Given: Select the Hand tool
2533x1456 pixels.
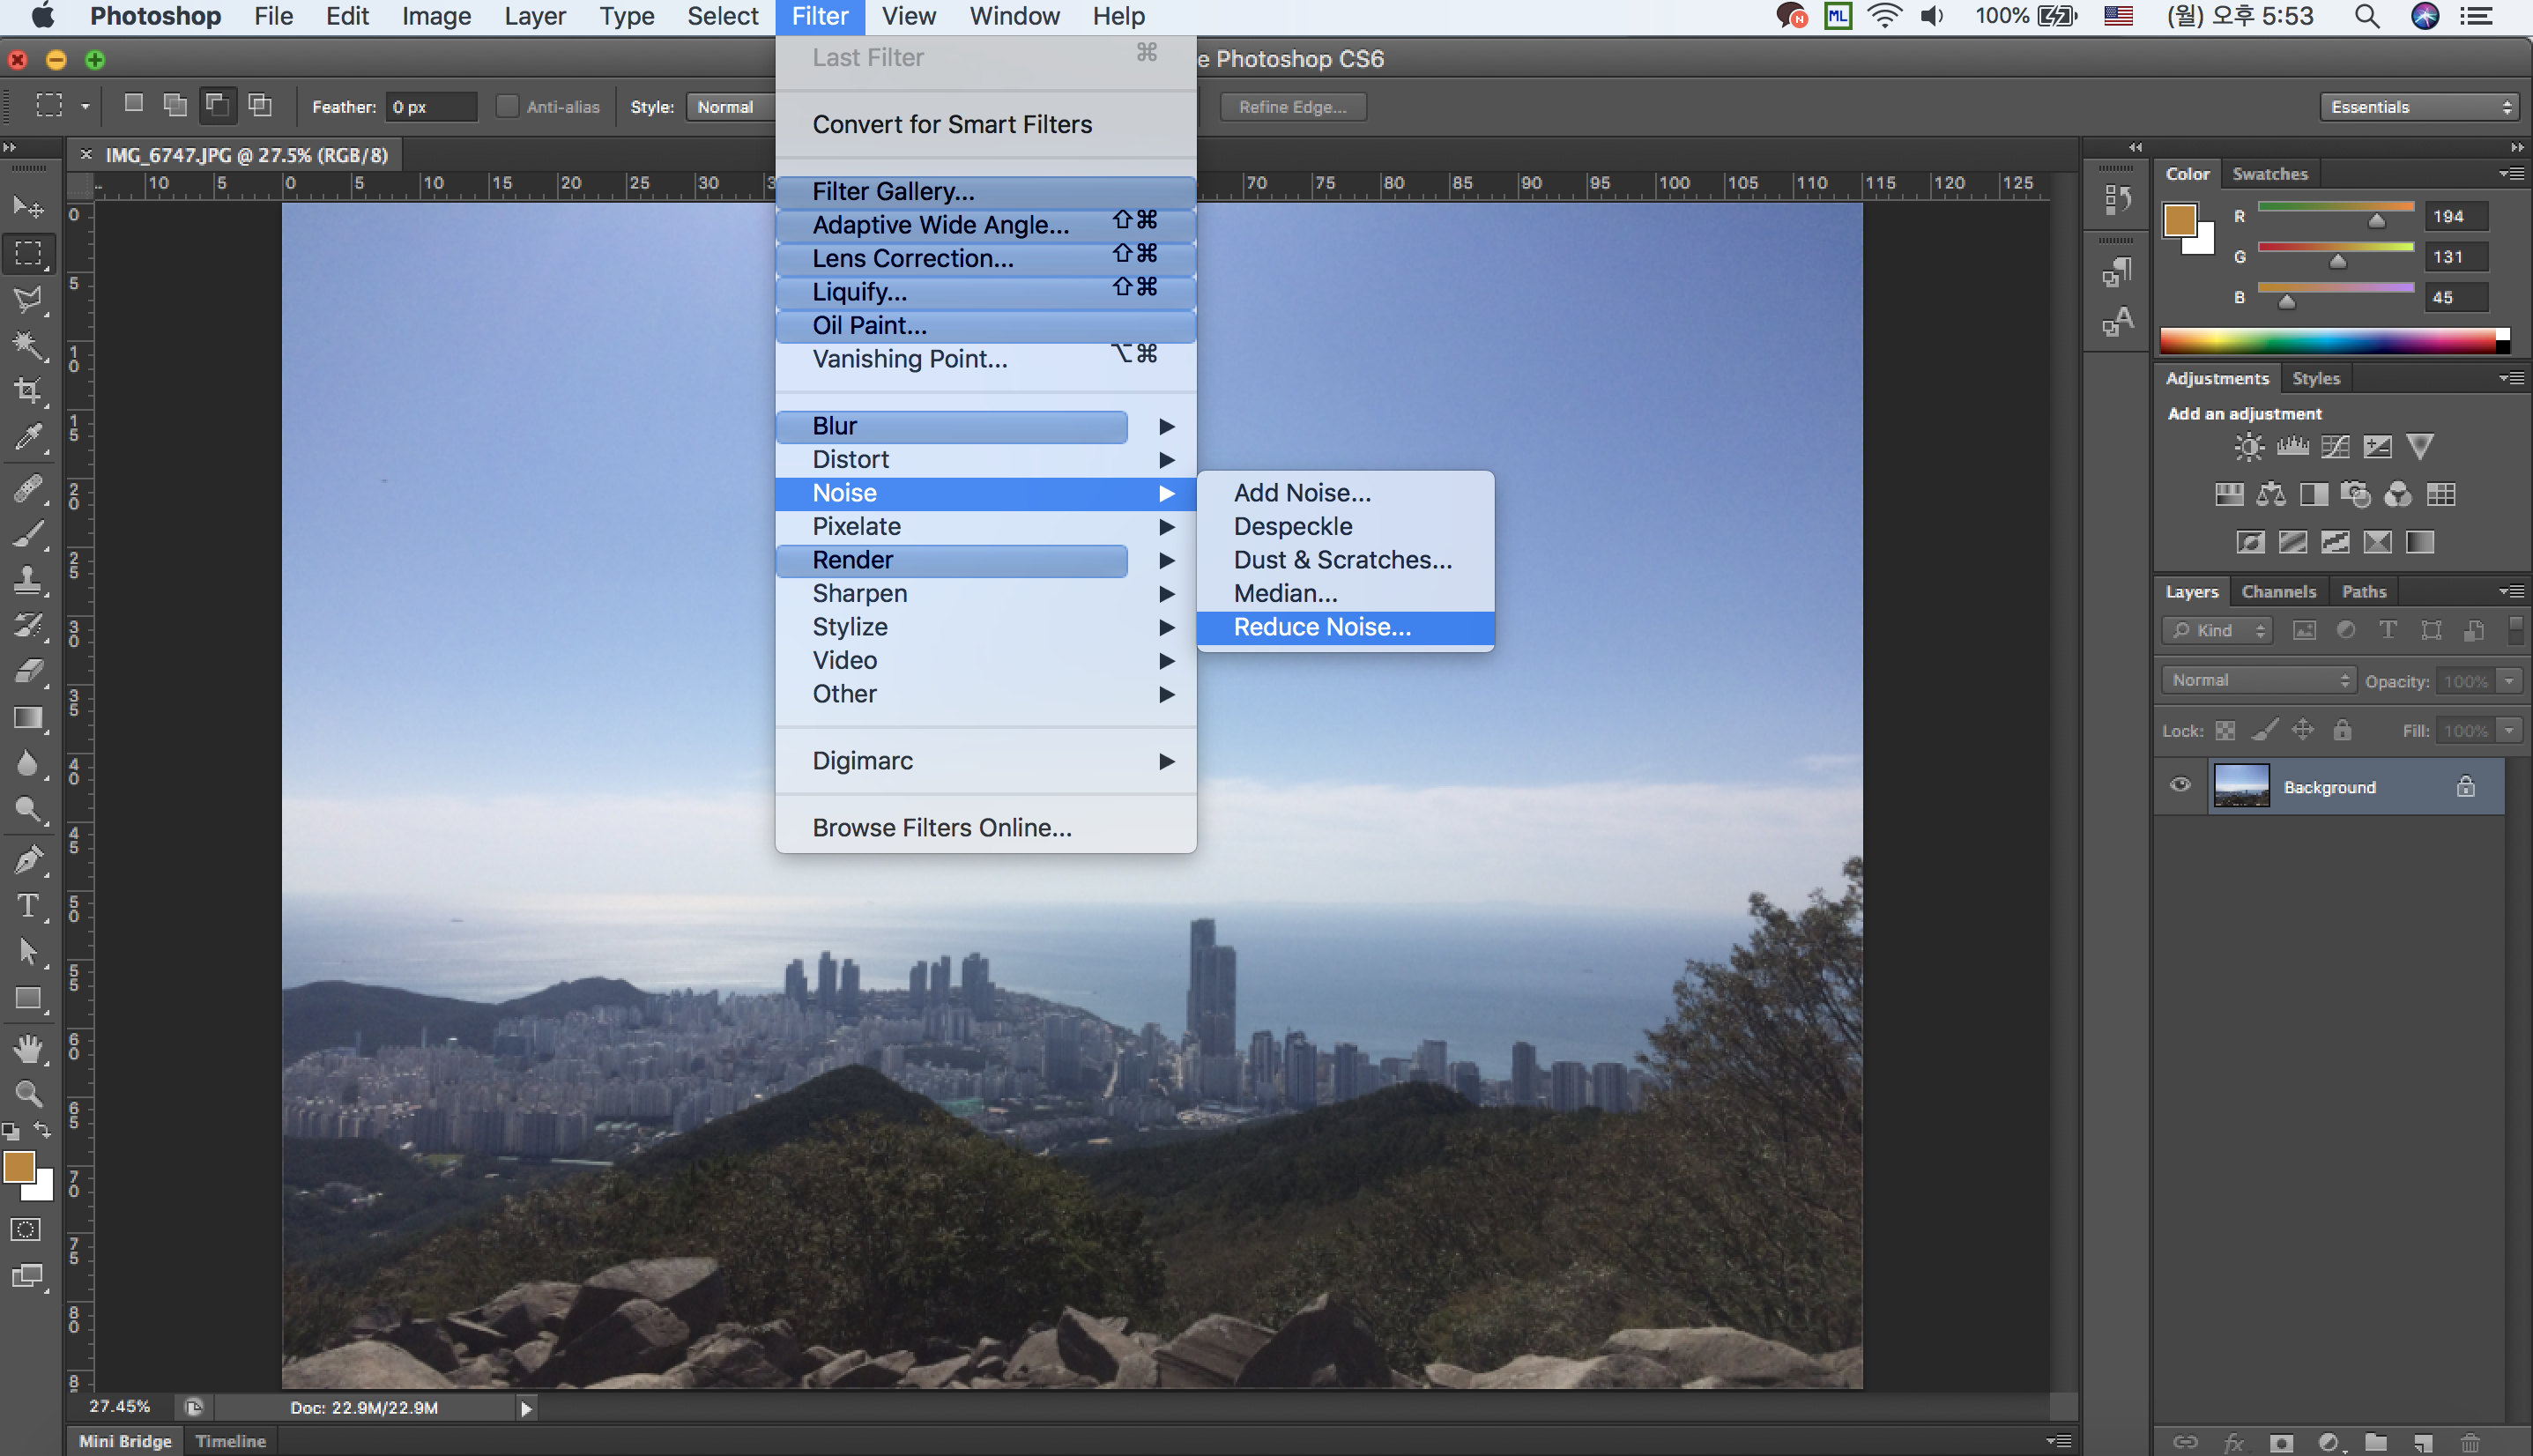Looking at the screenshot, I should pos(28,1048).
